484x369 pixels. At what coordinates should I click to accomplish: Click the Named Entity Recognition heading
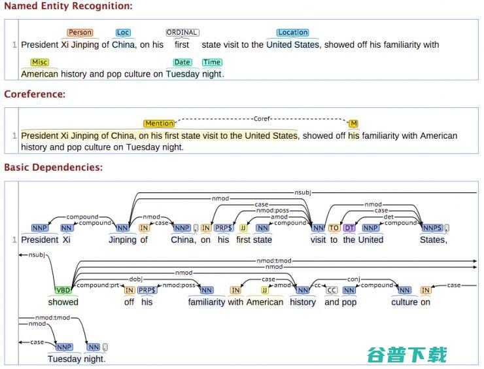68,6
